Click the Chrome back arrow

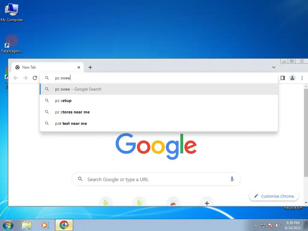coord(16,78)
